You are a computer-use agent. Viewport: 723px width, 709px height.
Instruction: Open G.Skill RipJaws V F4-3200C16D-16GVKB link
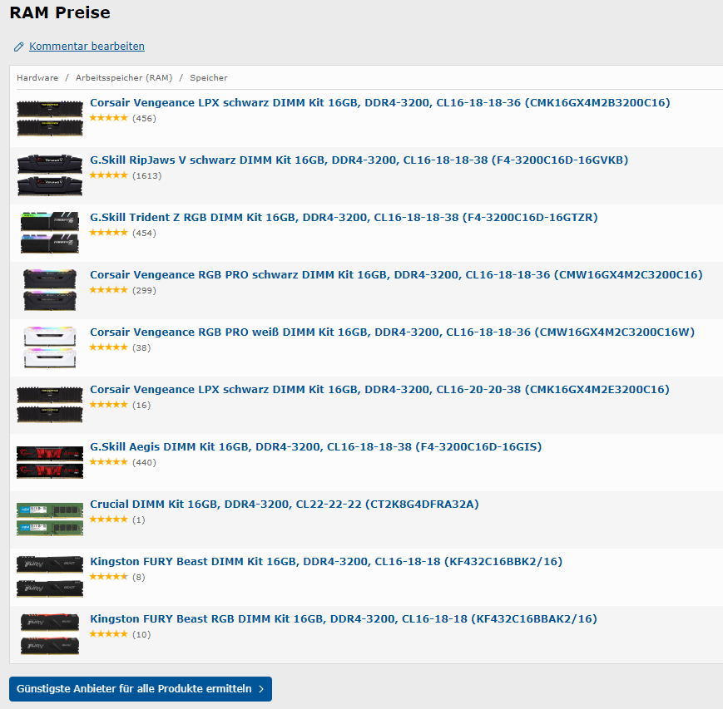click(x=359, y=160)
